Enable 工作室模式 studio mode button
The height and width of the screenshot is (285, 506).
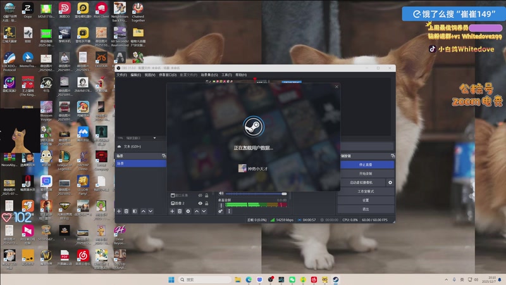[x=366, y=191]
